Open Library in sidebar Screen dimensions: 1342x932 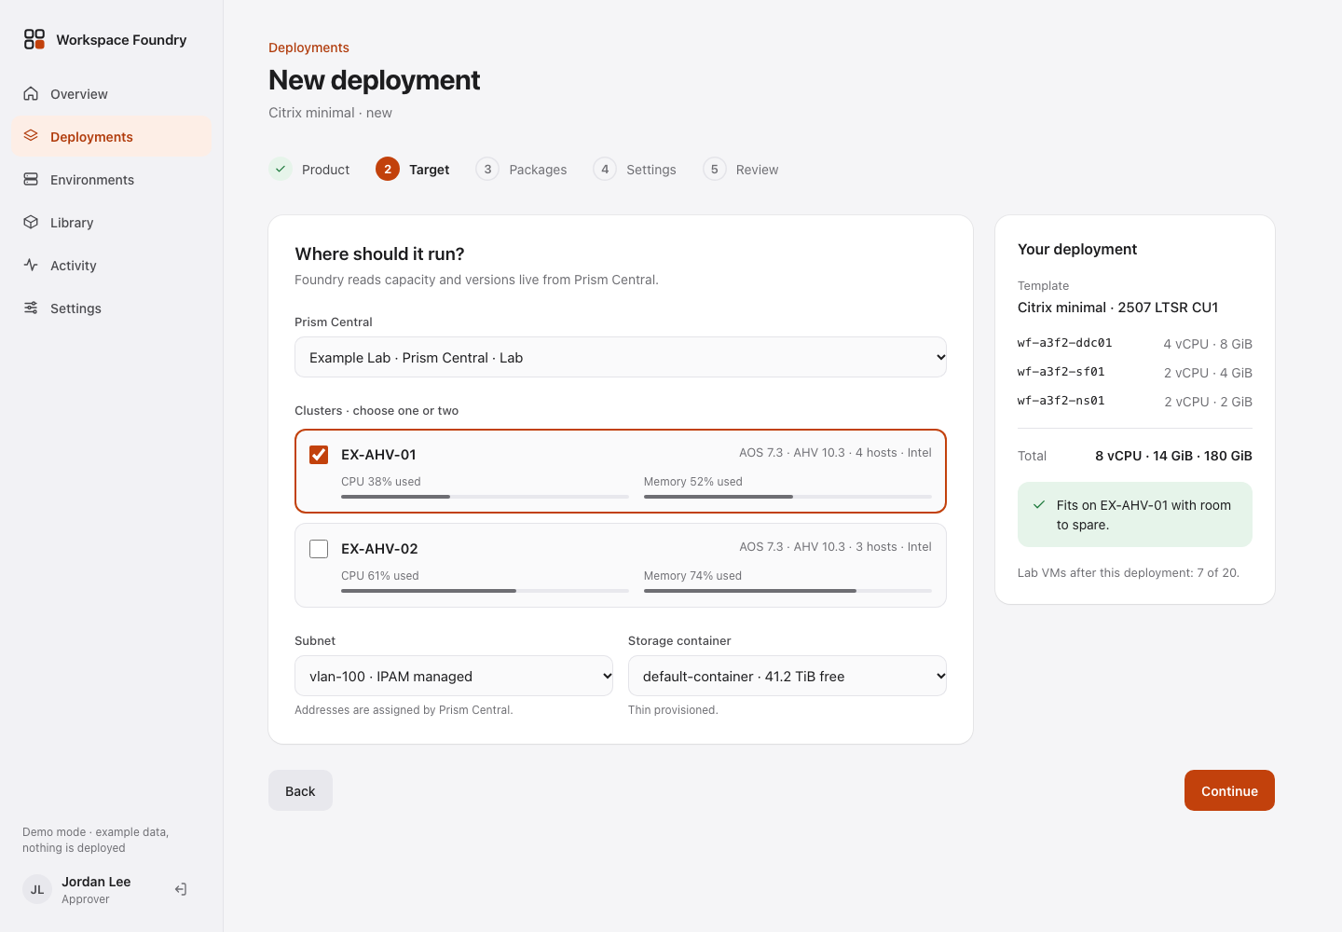[x=112, y=222]
